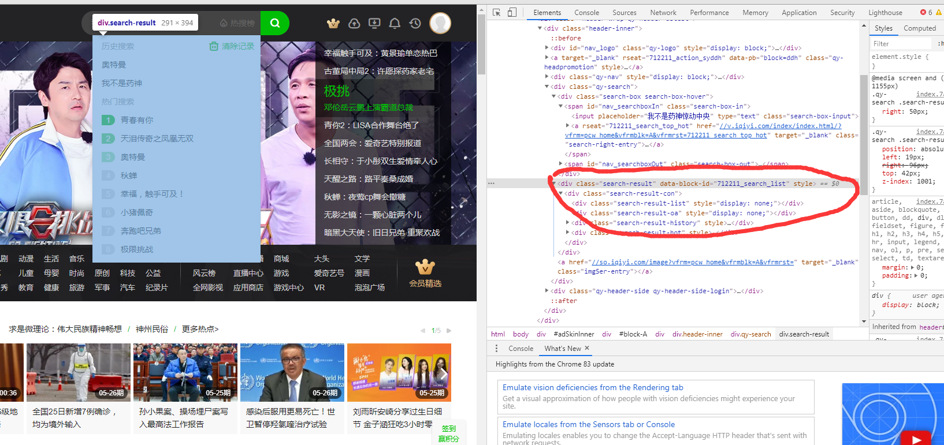Collapse the span id="nav_searchboxIn" node
This screenshot has height=445, width=944.
pos(560,106)
